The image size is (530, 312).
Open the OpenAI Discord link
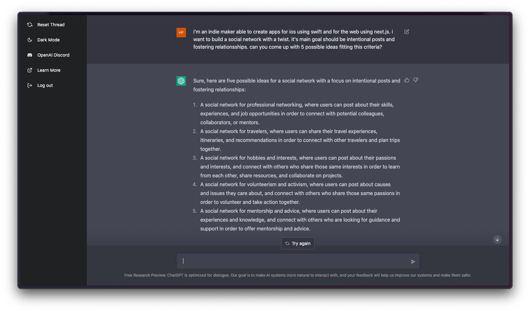pos(53,55)
